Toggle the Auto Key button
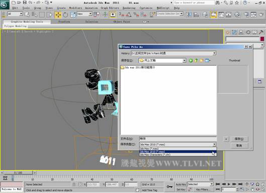The image size is (266, 193). (x=181, y=184)
